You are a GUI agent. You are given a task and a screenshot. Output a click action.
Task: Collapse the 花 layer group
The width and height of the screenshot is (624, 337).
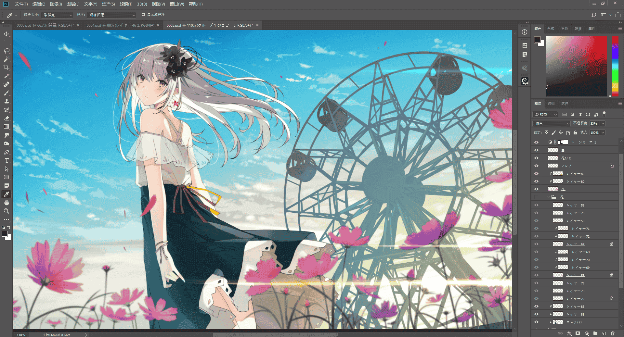pyautogui.click(x=549, y=197)
